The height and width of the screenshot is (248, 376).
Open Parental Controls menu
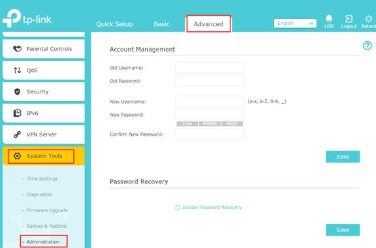click(44, 49)
